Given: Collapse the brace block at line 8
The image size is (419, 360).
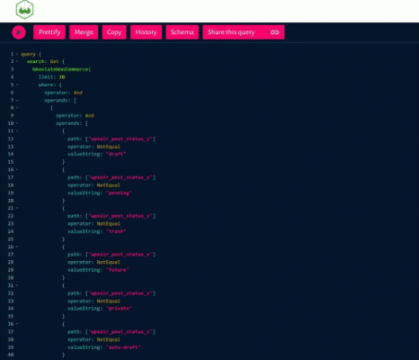Looking at the screenshot, I should 17,108.
